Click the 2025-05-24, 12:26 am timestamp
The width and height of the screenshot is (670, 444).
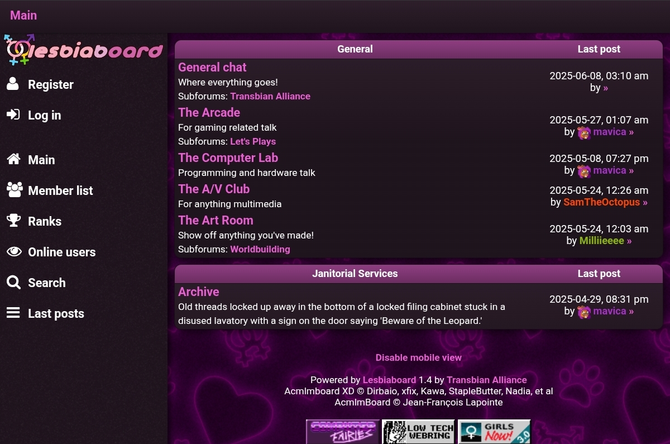599,190
